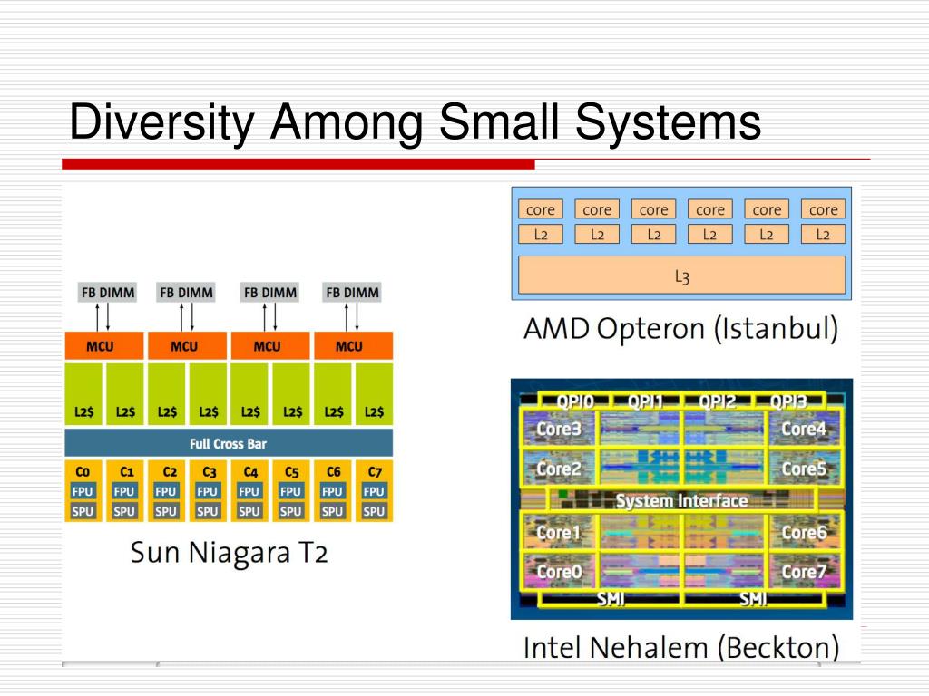929x696 pixels.
Task: Click the L3 cache block
Action: click(x=681, y=275)
